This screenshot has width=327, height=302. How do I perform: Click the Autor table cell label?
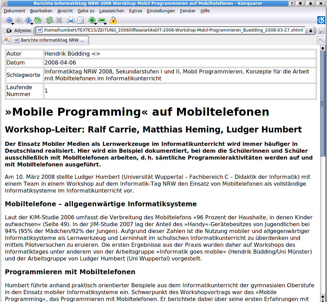[24, 54]
